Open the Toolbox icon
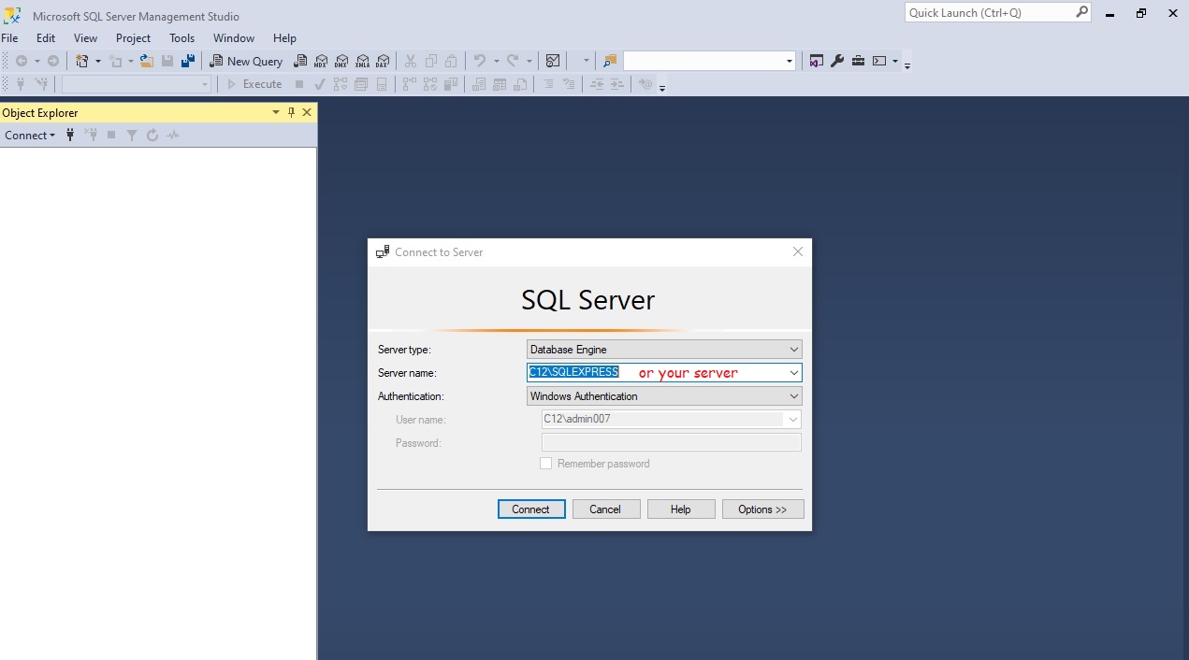The height and width of the screenshot is (660, 1189). 858,61
